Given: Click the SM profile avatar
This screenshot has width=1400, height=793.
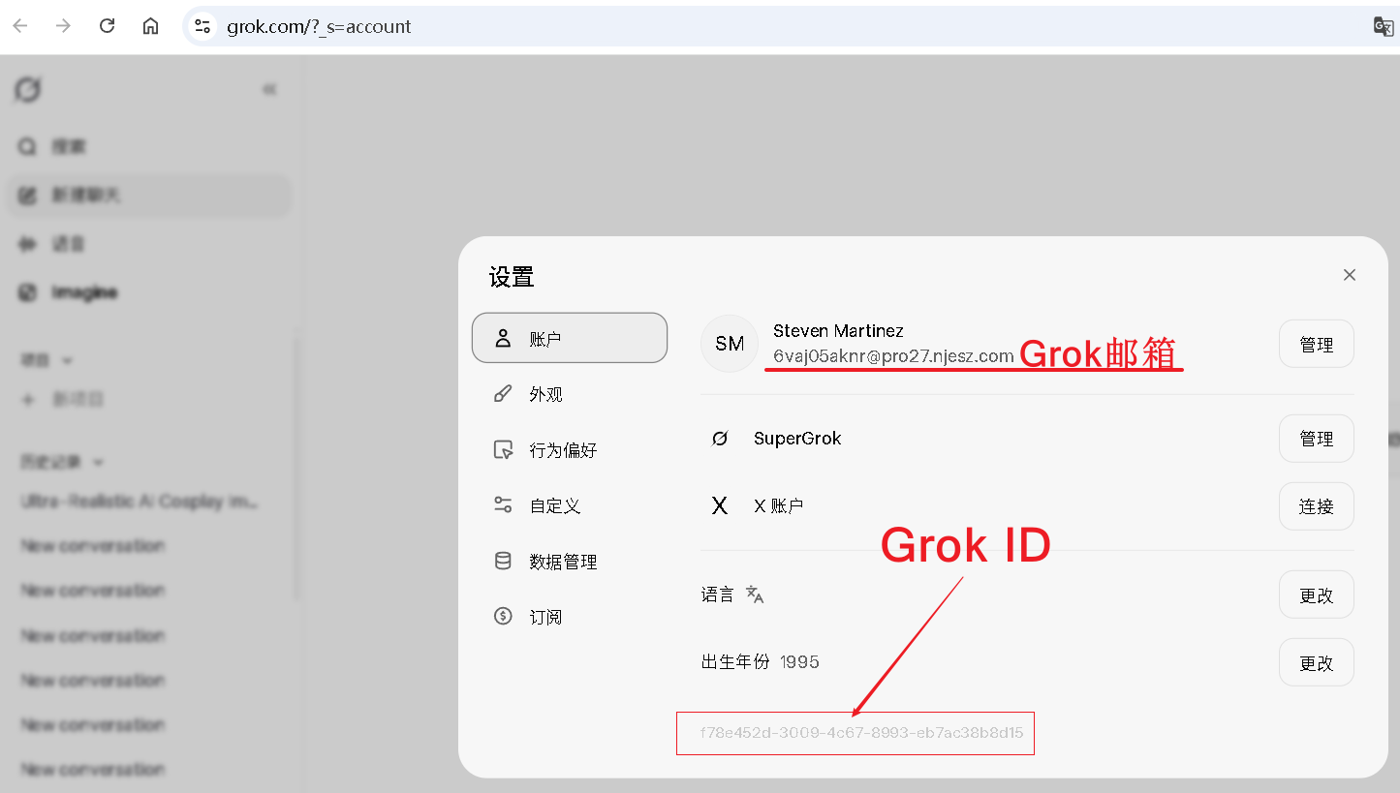Looking at the screenshot, I should [x=730, y=344].
